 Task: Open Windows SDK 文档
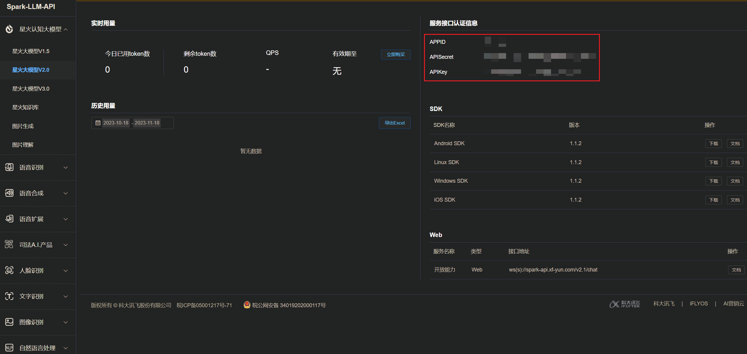[x=735, y=181]
